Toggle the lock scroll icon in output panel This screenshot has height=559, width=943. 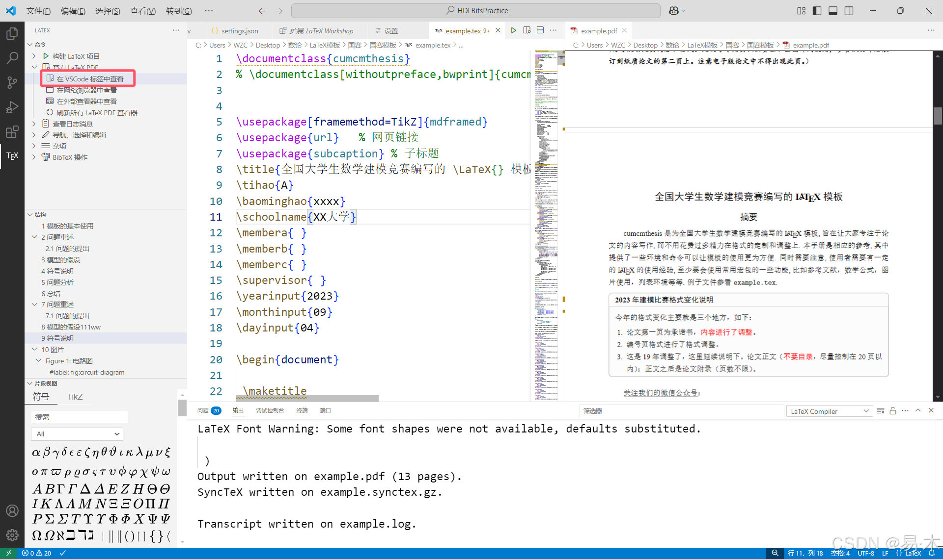(892, 410)
